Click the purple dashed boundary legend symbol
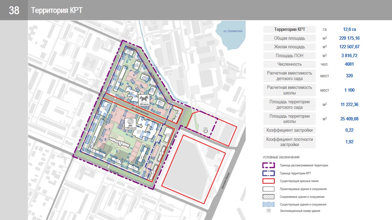This screenshot has width=392, height=220. [x=268, y=165]
